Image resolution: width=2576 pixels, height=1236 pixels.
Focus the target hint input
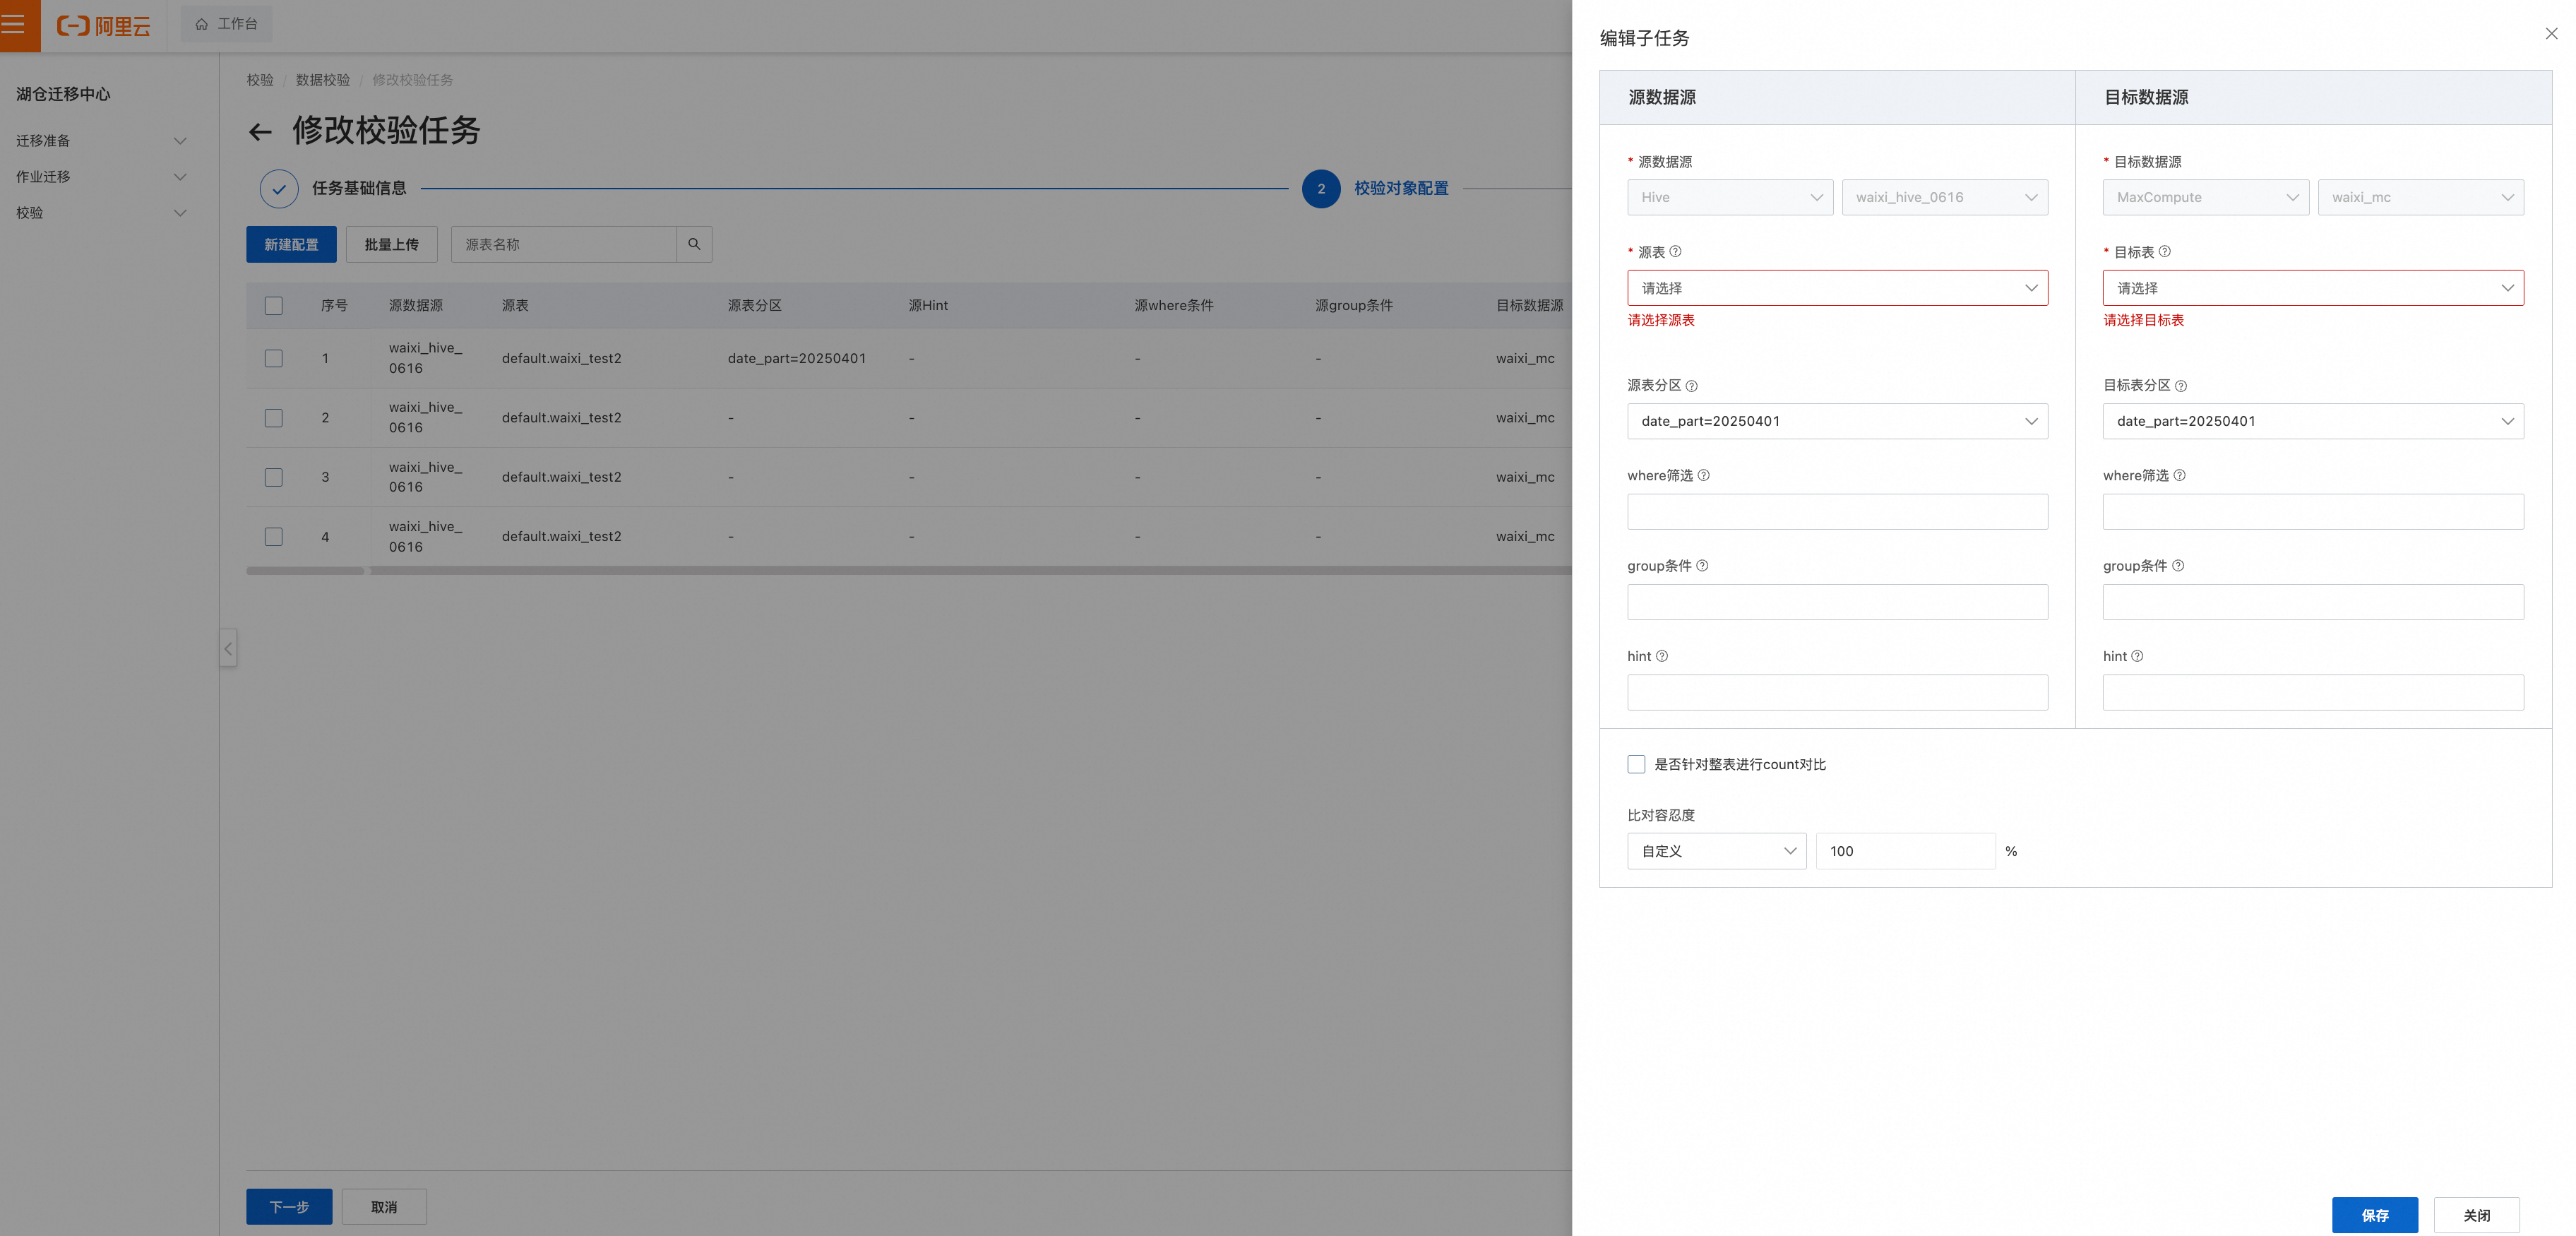2313,693
